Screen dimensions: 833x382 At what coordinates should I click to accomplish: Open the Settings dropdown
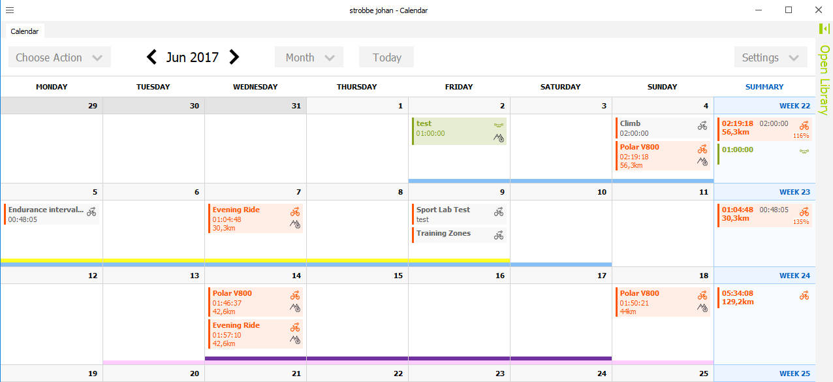tap(770, 57)
